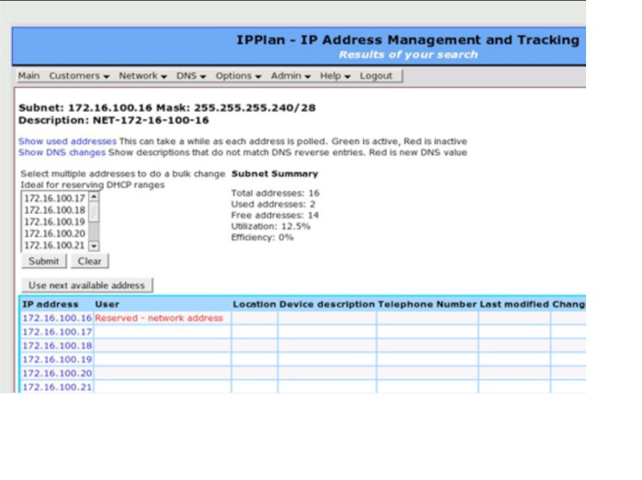Image resolution: width=642 pixels, height=480 pixels.
Task: Select 172.16.100.20 in the bulk list
Action: coord(54,233)
